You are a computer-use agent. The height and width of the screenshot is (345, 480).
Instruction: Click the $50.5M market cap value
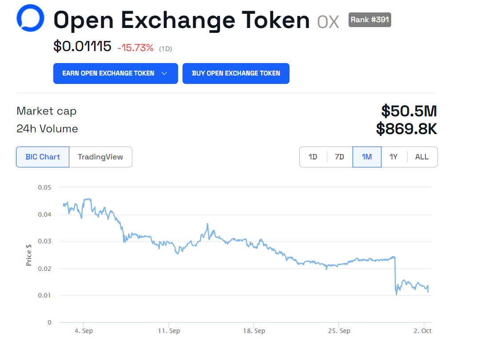(409, 111)
